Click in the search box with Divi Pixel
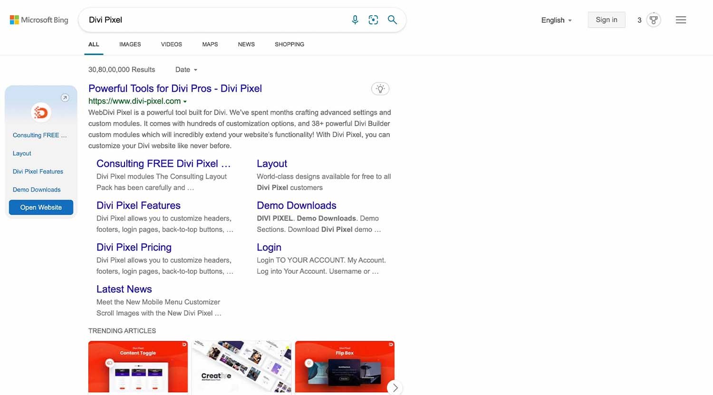 (214, 20)
